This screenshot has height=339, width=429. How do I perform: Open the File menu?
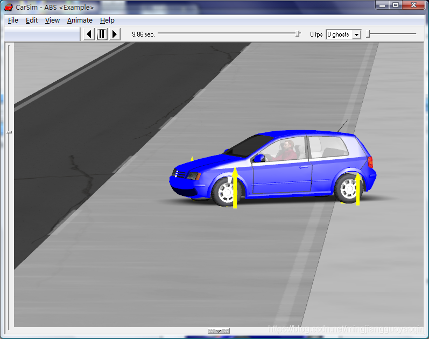point(13,20)
